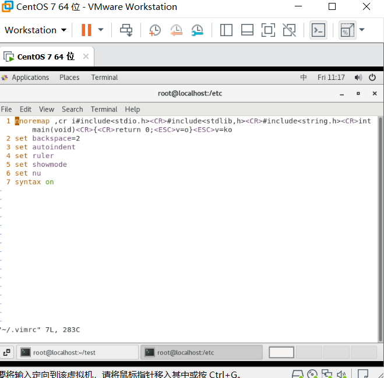This screenshot has height=378, width=384.
Task: Click the CD/DVD device status icon
Action: tap(312, 374)
